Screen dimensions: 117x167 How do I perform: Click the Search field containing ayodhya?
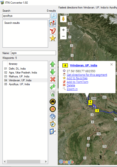point(26,16)
